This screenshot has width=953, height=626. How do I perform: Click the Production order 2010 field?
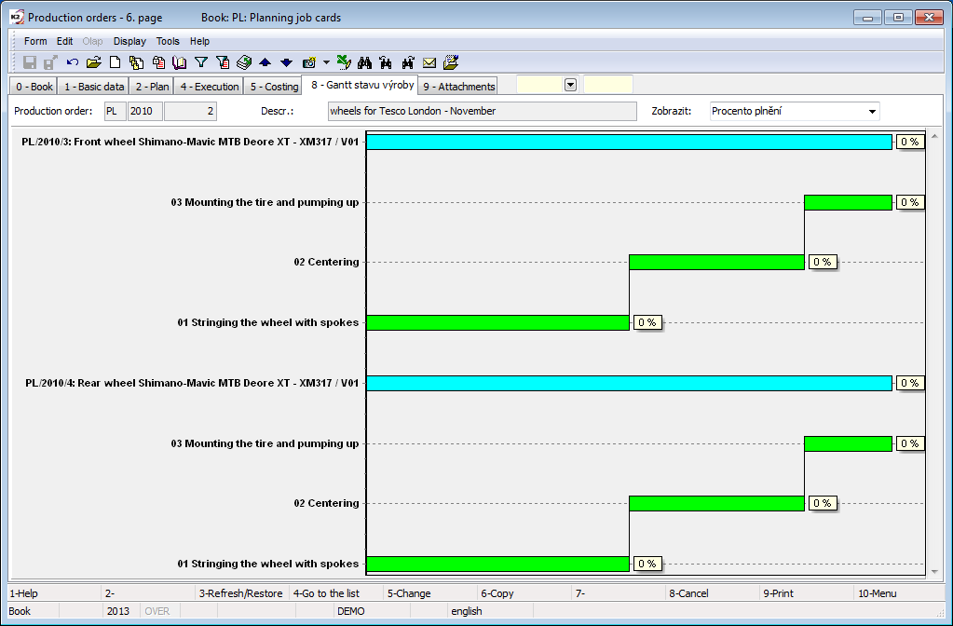tap(145, 111)
